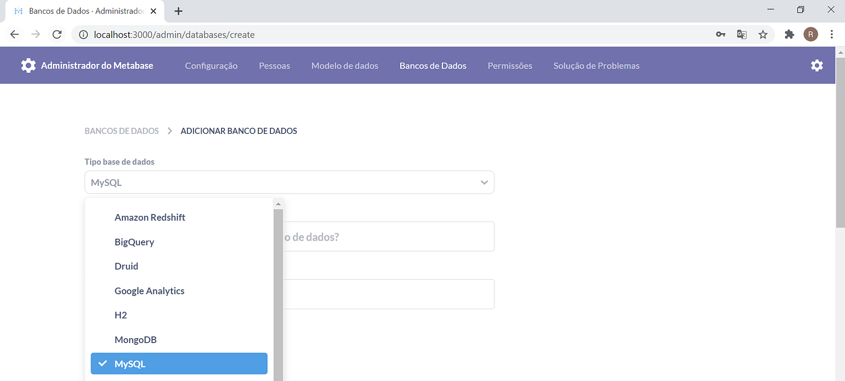The image size is (845, 381).
Task: Go back via BANCOS DE DADOS breadcrumb
Action: tap(121, 131)
